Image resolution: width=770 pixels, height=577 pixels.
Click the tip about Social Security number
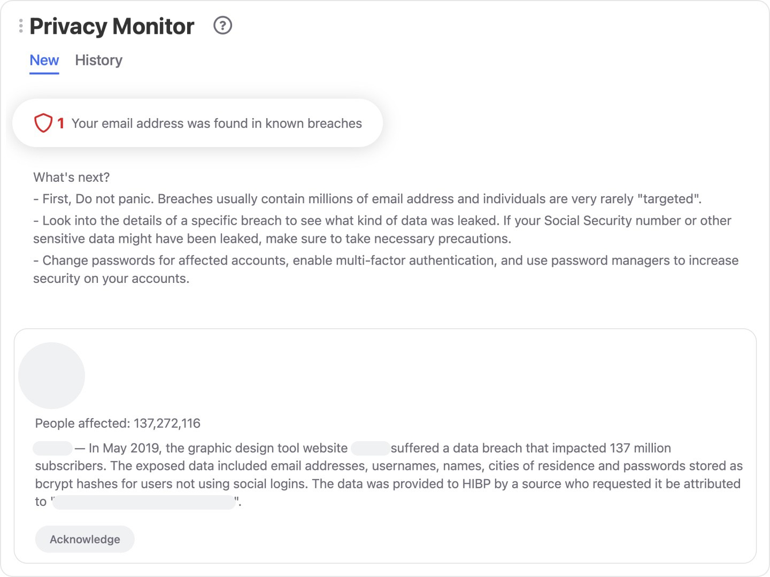point(382,229)
